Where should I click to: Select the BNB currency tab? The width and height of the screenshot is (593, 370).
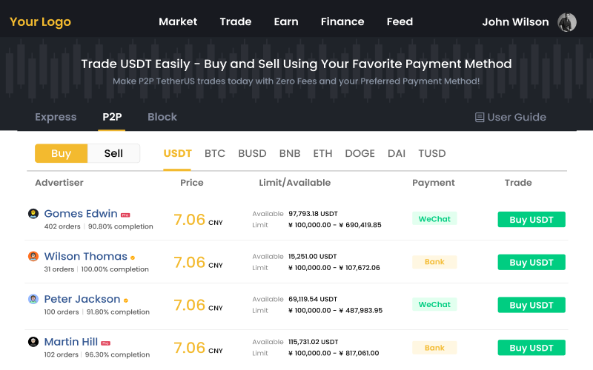(x=290, y=153)
